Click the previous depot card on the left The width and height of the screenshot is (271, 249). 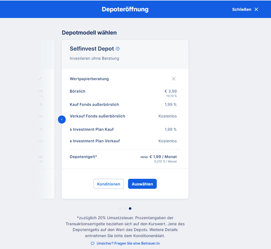pyautogui.click(x=46, y=119)
